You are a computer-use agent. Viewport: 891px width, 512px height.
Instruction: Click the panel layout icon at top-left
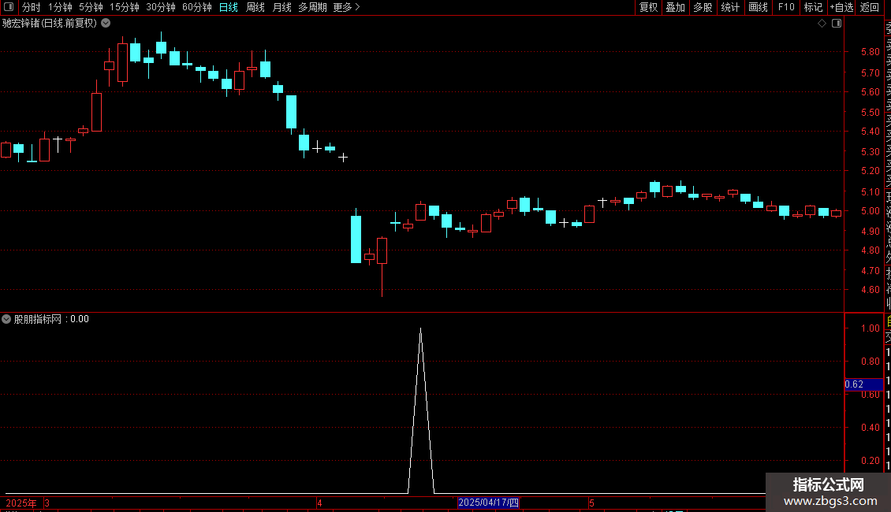tap(9, 7)
